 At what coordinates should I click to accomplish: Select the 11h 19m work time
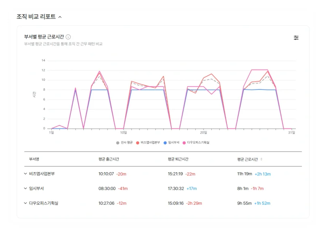(x=245, y=174)
